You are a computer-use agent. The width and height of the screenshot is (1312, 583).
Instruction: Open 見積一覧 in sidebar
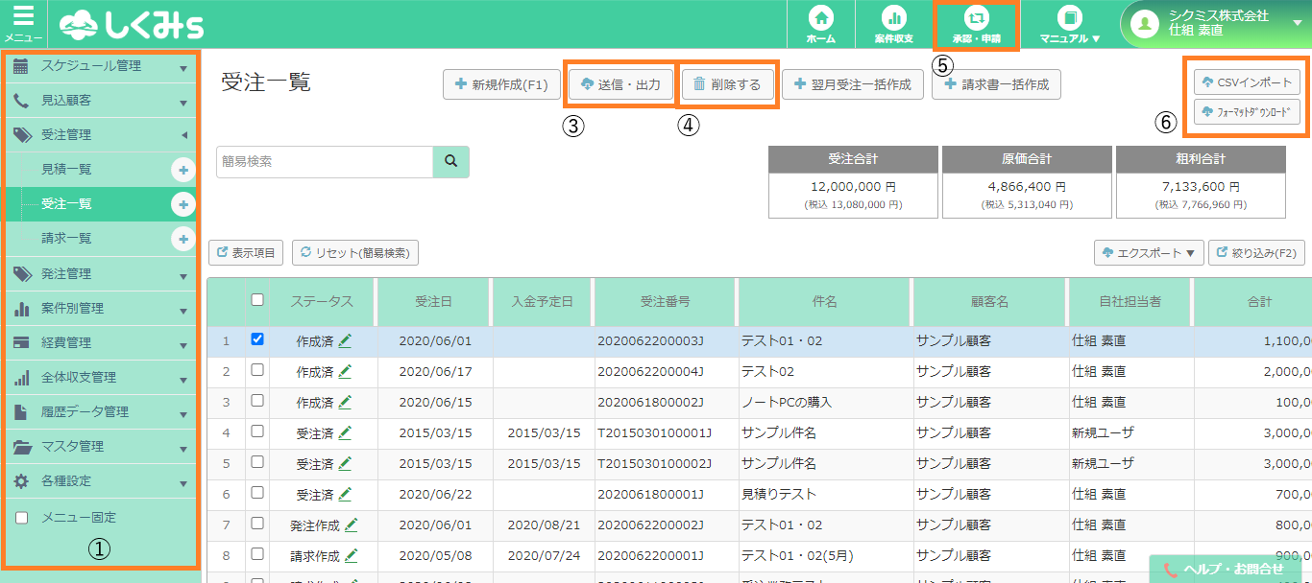point(67,170)
